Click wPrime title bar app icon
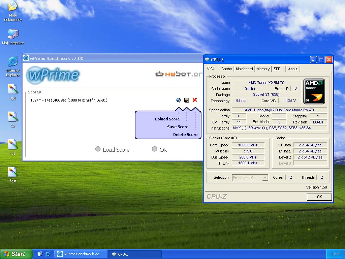This screenshot has width=345, height=259. (x=26, y=58)
